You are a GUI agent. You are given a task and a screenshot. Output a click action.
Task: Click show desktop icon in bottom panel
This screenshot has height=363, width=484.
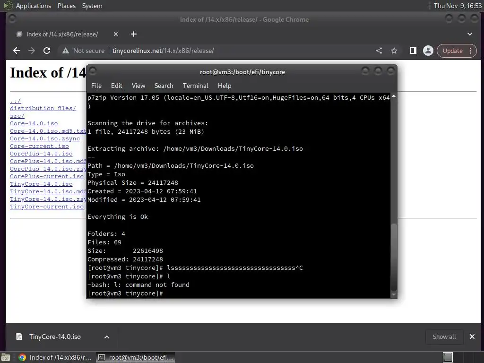6,357
